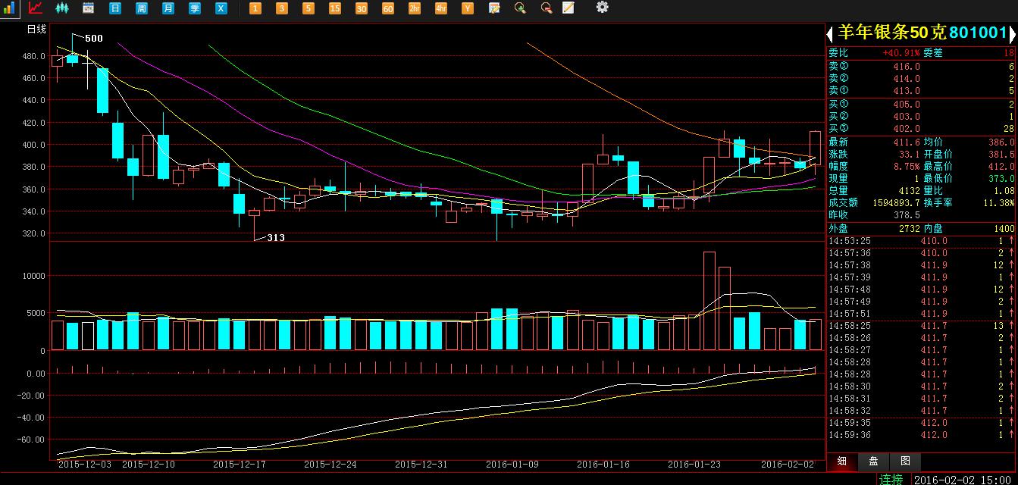The width and height of the screenshot is (1018, 485).
Task: Click the zoom out magnifier icon
Action: point(546,8)
